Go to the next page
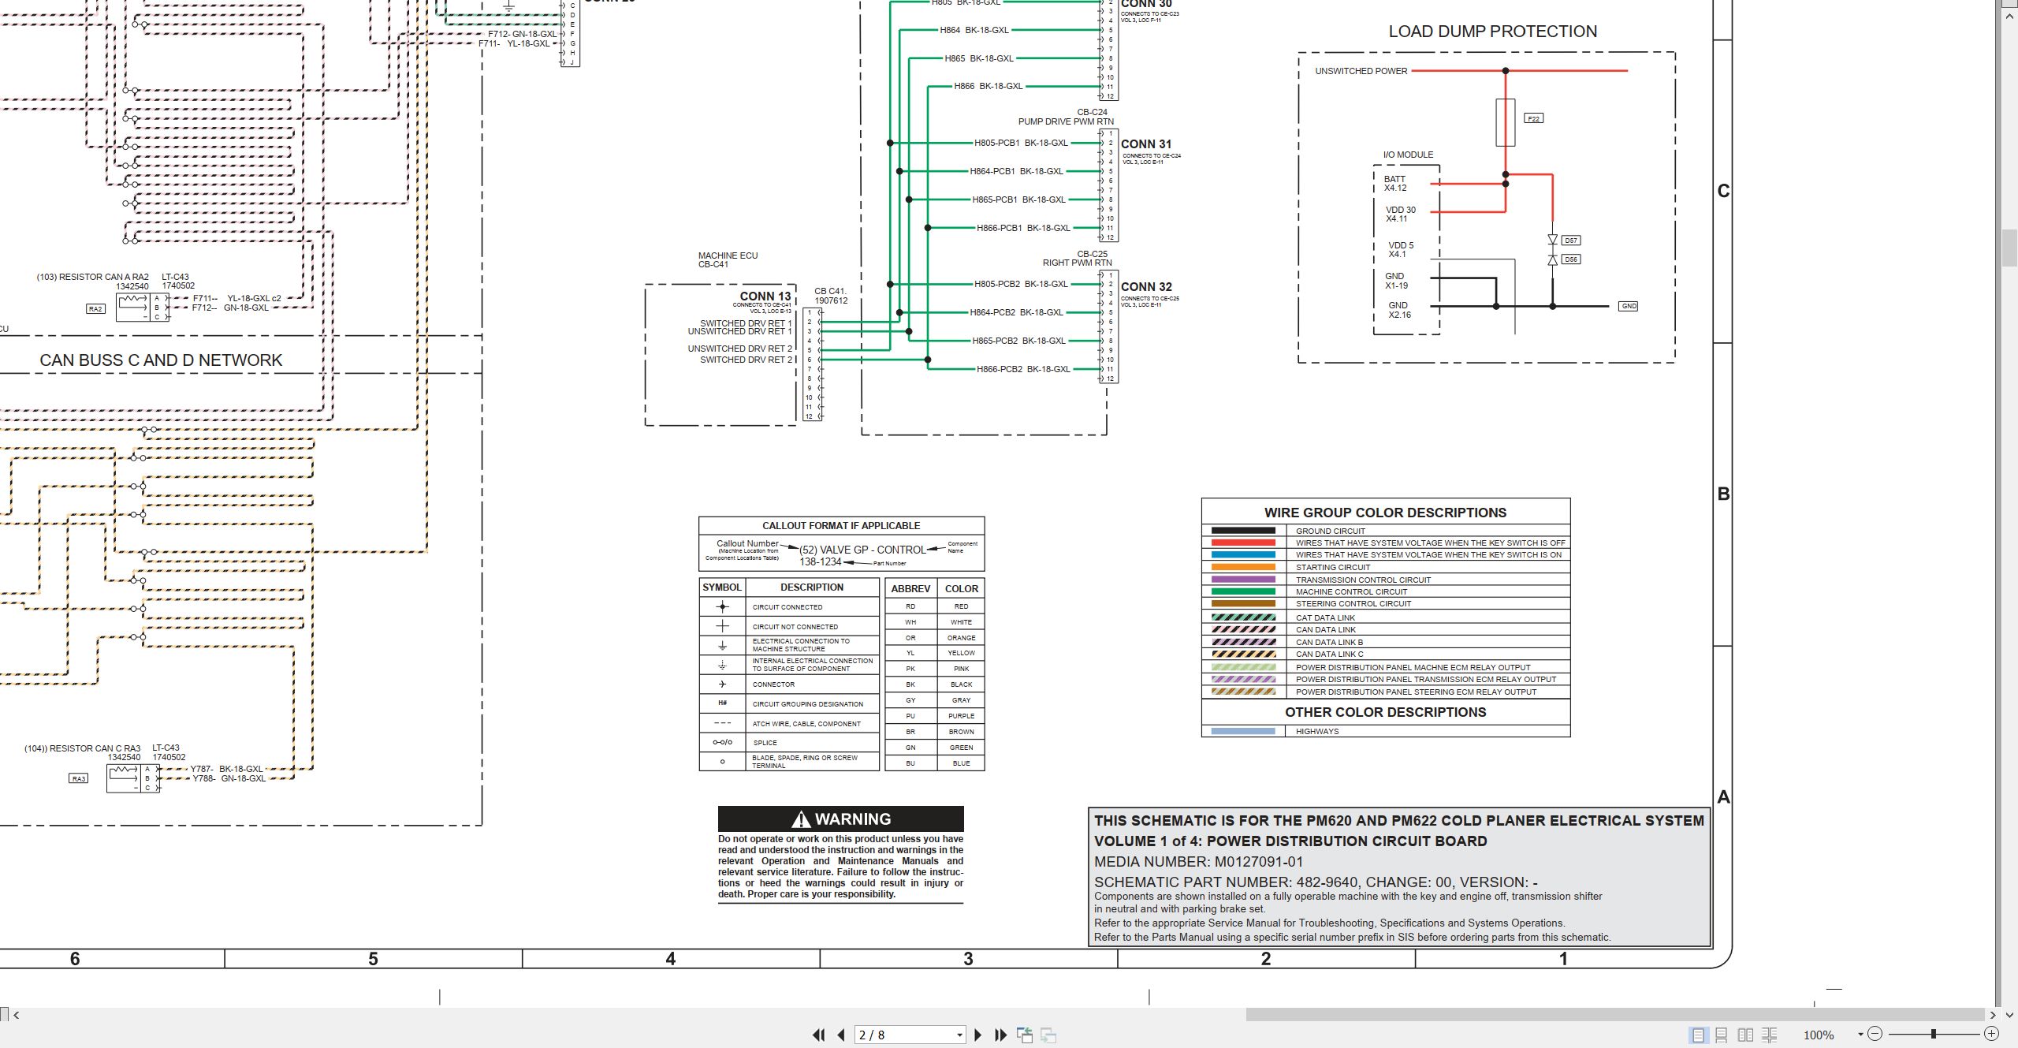This screenshot has height=1048, width=2018. (978, 1035)
